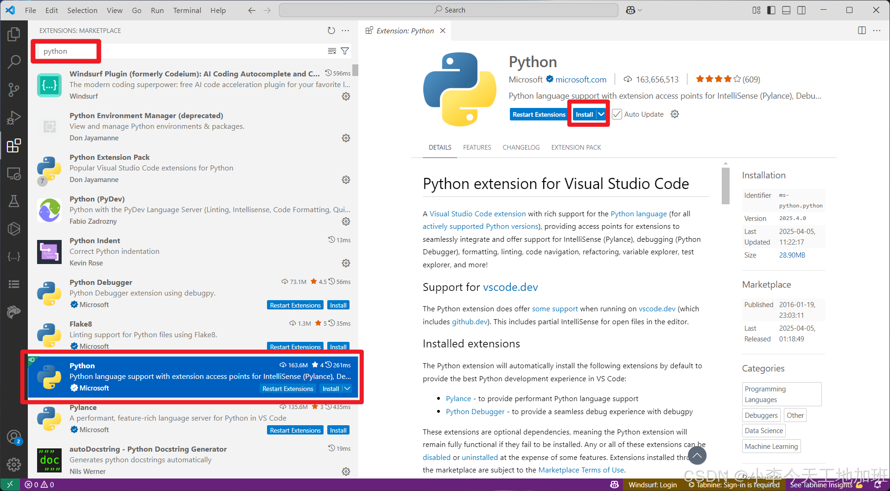
Task: Open File menu
Action: (31, 10)
